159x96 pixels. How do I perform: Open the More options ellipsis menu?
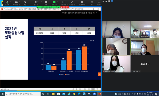pos(99,3)
